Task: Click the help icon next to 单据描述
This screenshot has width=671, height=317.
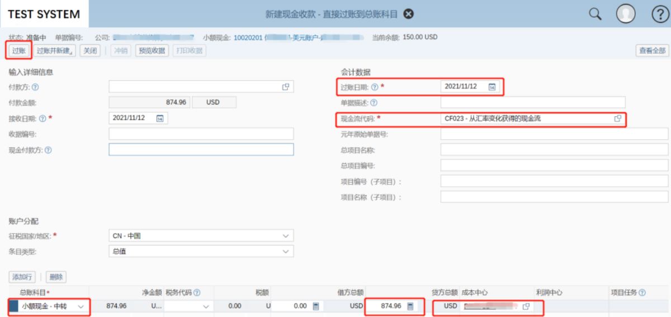Action: [x=374, y=102]
